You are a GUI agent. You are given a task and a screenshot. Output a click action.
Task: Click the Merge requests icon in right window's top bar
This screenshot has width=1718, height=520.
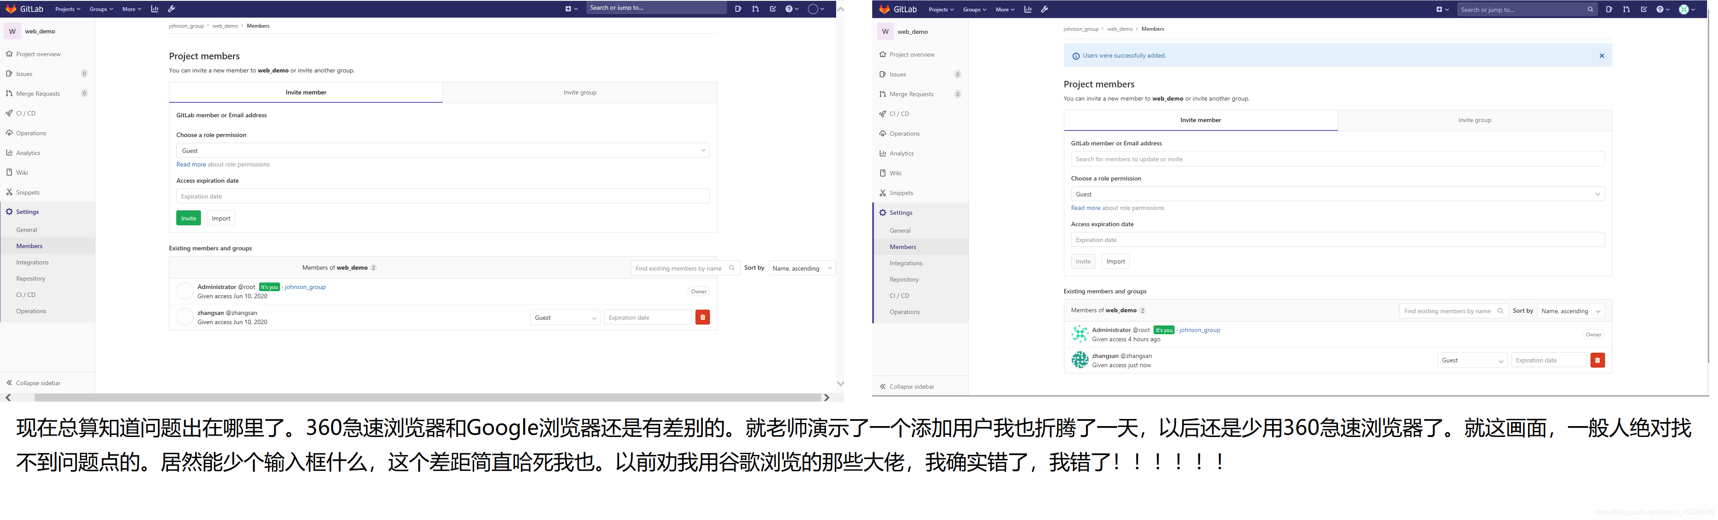coord(1626,9)
